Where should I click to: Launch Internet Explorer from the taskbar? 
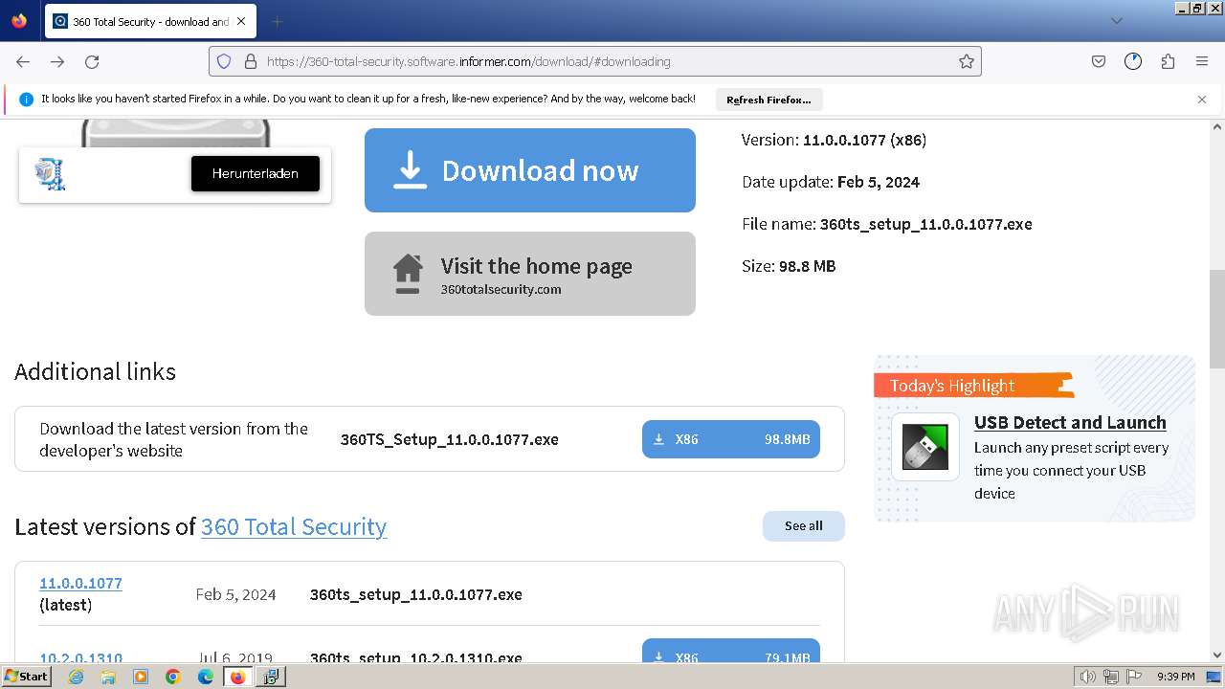(x=77, y=677)
